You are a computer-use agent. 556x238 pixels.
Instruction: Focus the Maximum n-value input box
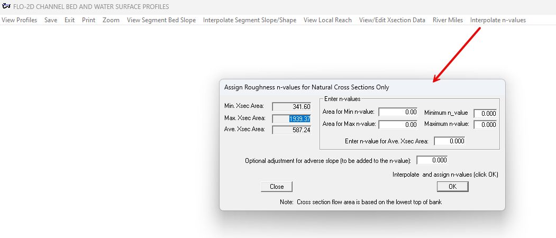coord(485,124)
